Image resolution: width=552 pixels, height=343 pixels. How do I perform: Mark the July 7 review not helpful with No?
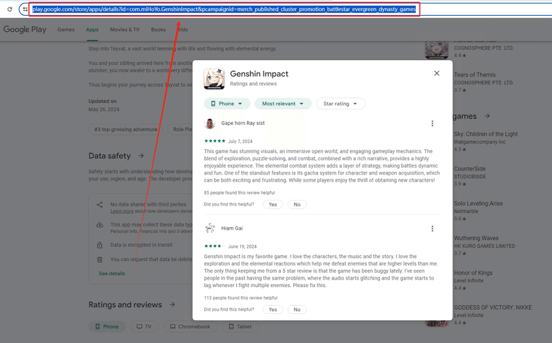point(297,204)
